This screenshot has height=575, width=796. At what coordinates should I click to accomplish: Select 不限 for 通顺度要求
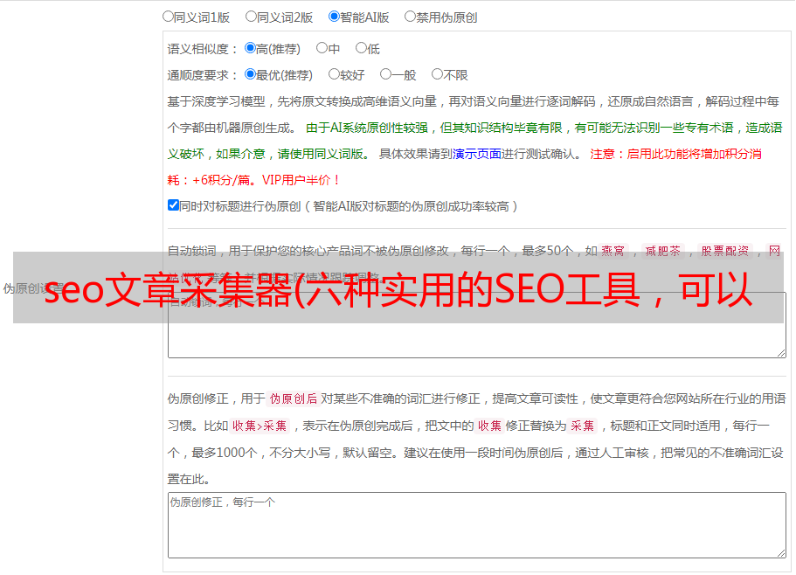437,74
